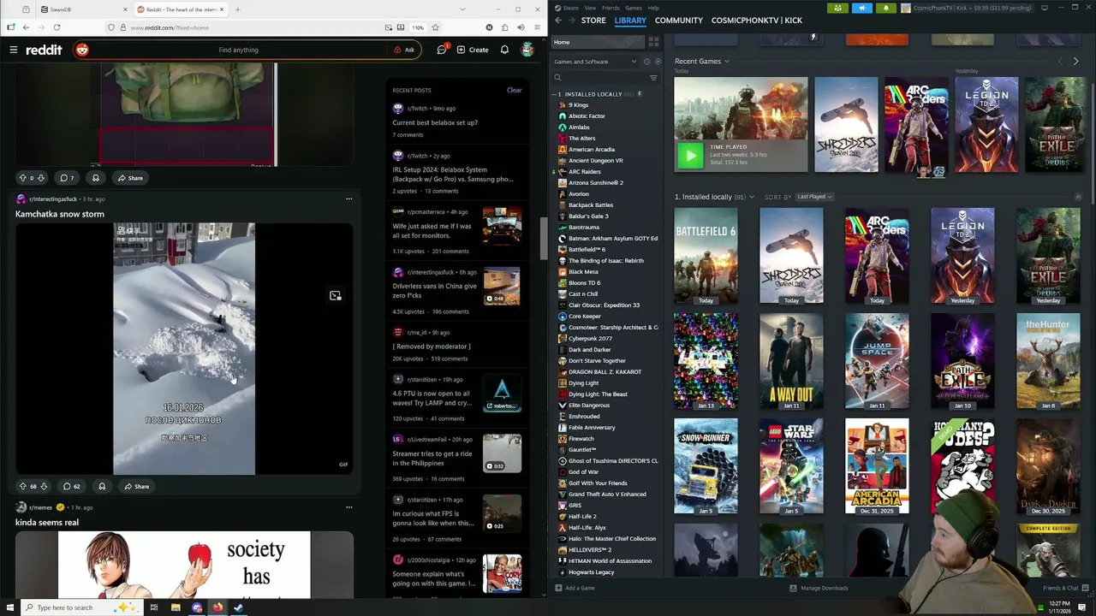
Task: Go to the Steam STORE tab
Action: click(593, 20)
